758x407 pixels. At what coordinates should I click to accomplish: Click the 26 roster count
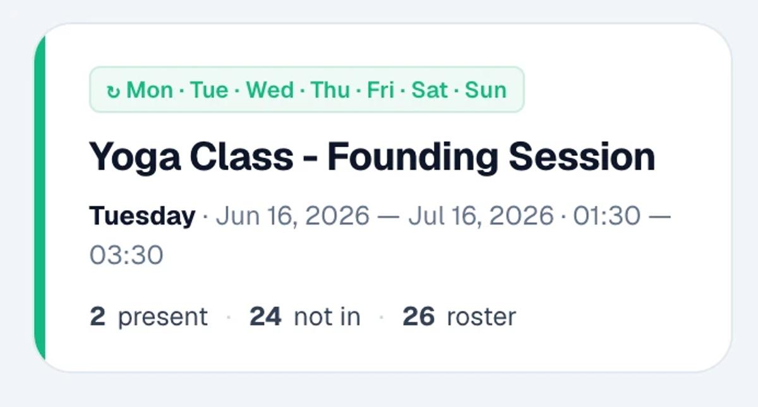tap(459, 316)
